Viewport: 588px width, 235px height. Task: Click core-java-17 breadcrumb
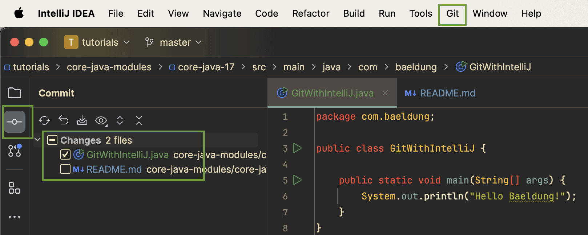pos(206,67)
